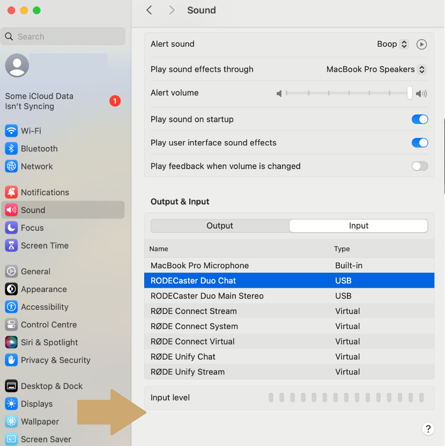Go forward with the right chevron

click(x=172, y=10)
